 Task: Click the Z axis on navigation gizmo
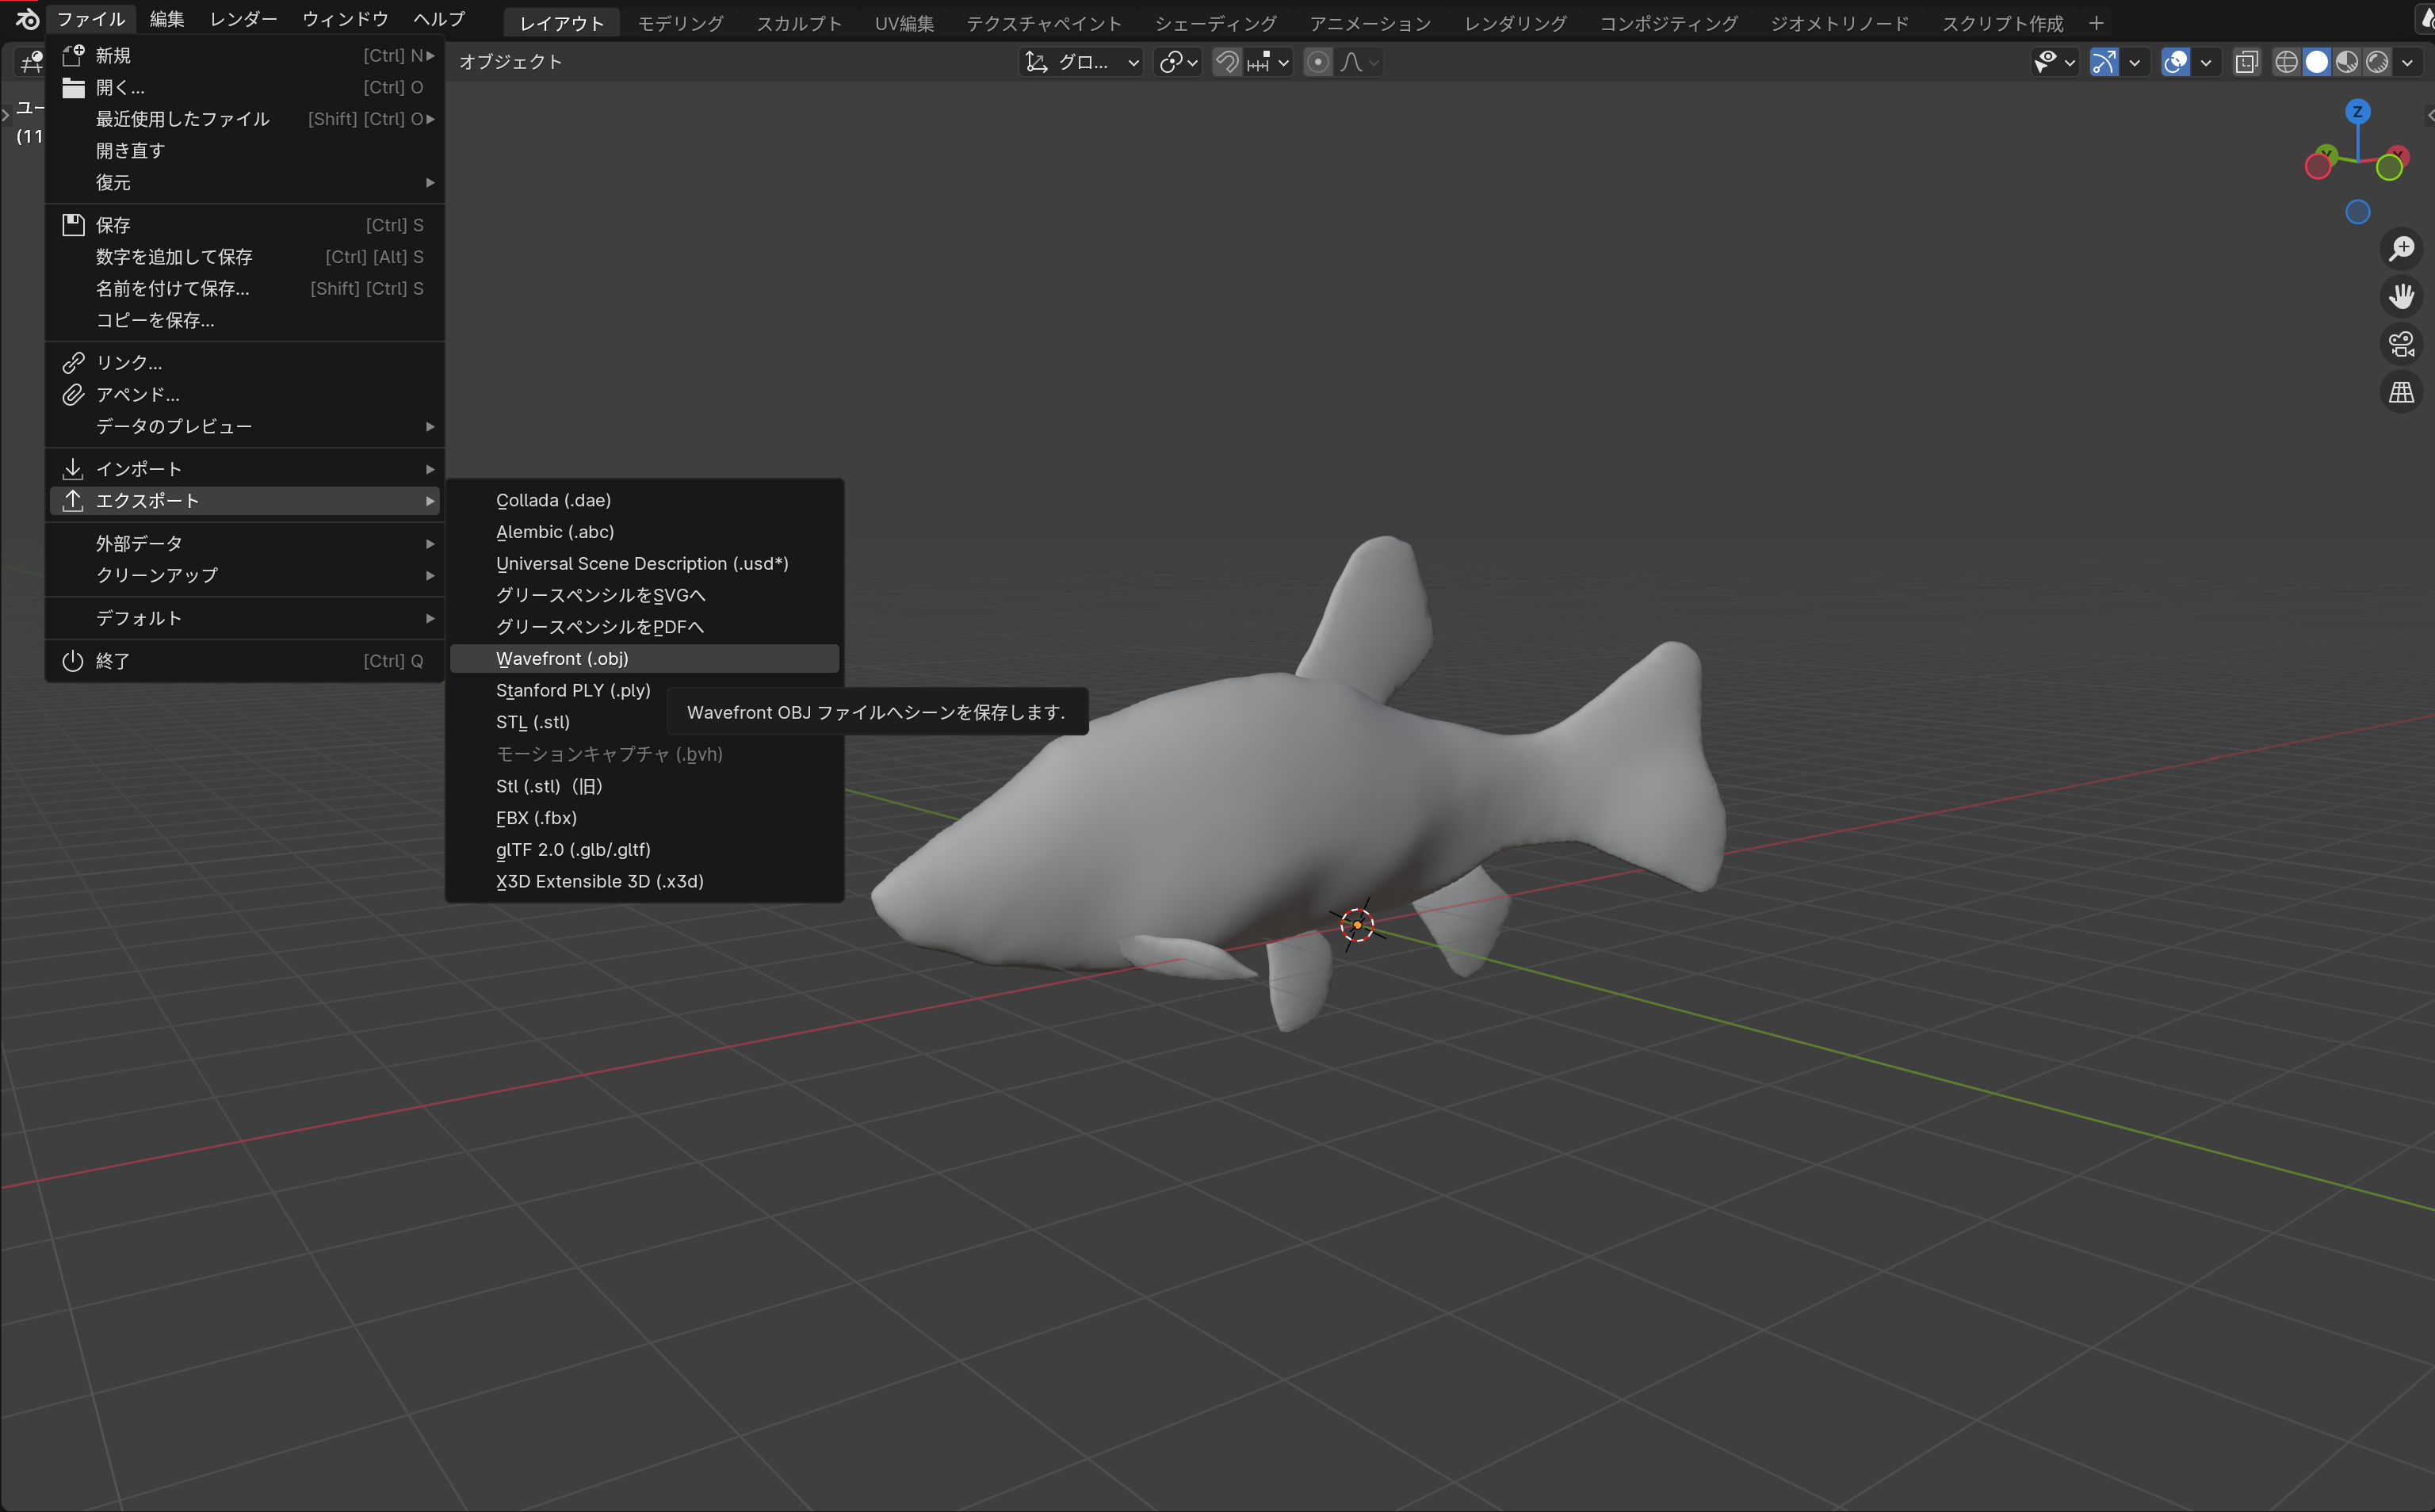2357,111
